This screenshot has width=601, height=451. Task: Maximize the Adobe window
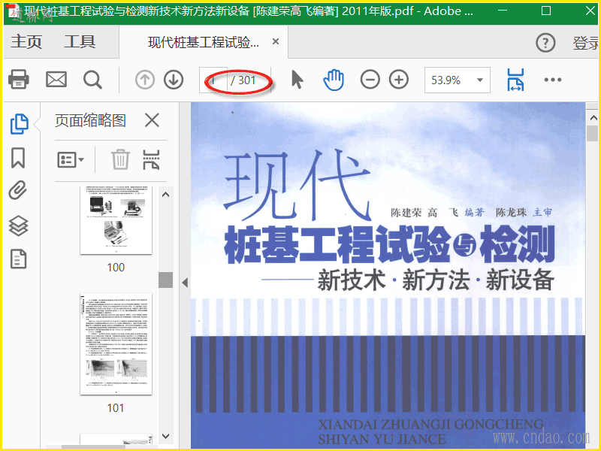pos(546,11)
